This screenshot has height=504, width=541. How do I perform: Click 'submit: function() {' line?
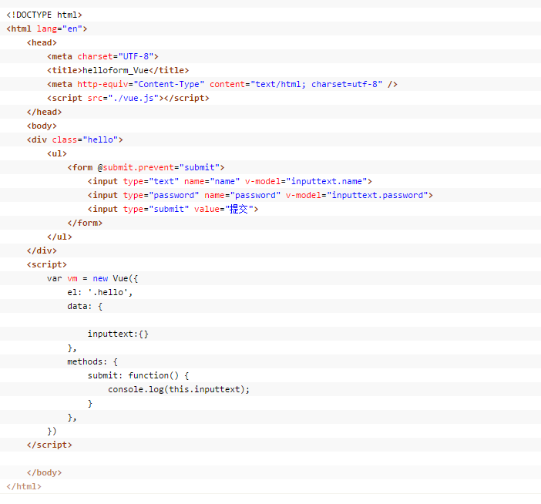coord(139,375)
